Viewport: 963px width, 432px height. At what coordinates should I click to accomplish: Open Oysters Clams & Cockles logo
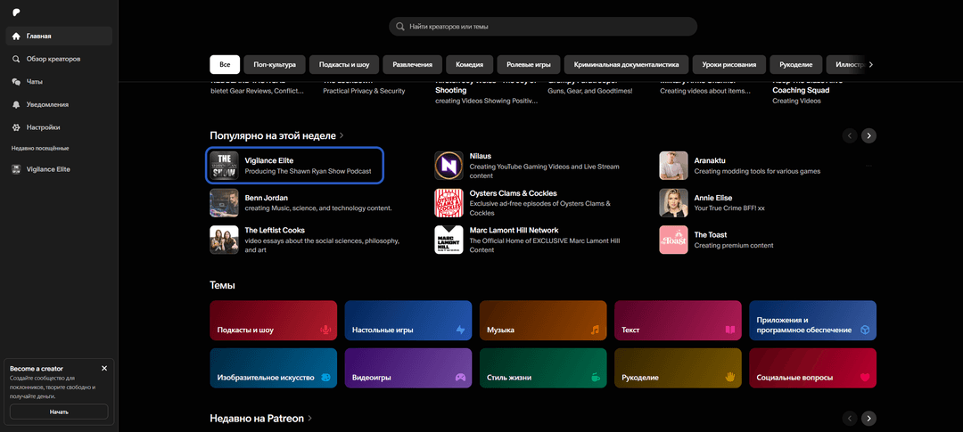click(x=449, y=202)
